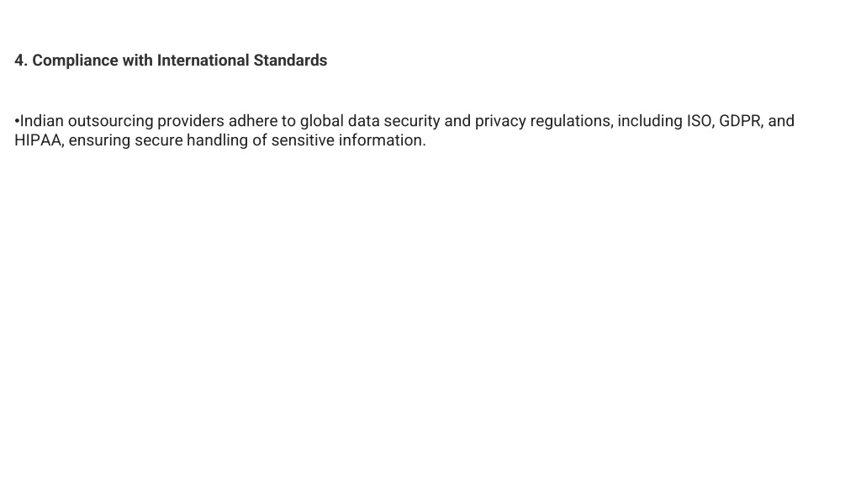This screenshot has height=484, width=861.
Task: Click the word "global" in the paragraph
Action: coord(322,121)
